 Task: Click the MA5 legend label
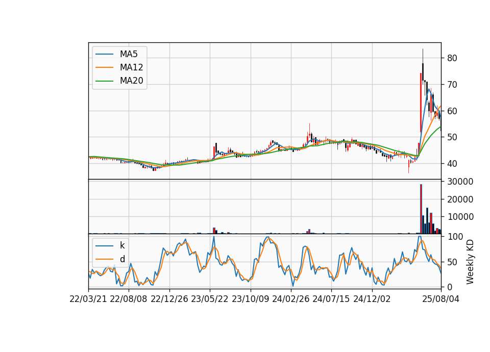pyautogui.click(x=129, y=54)
